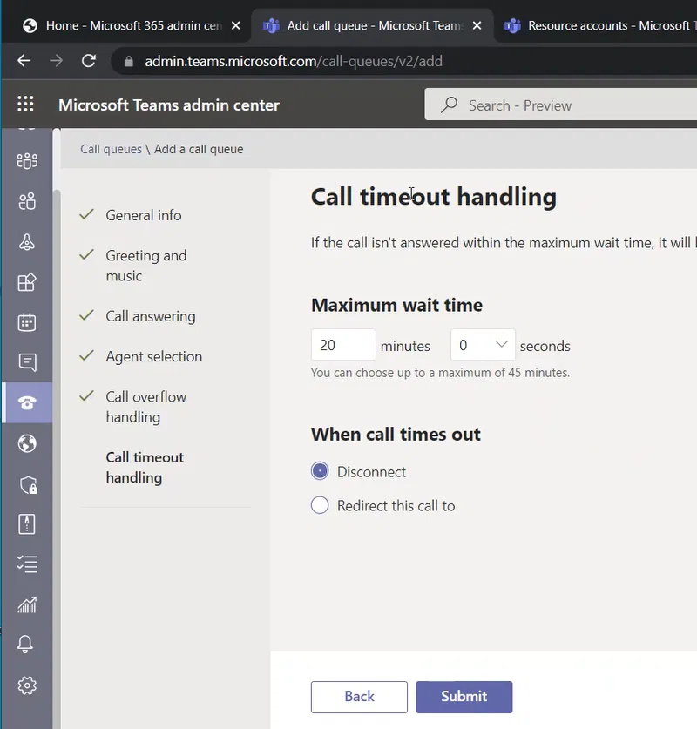Open Teams apps section in sidebar

click(x=27, y=282)
